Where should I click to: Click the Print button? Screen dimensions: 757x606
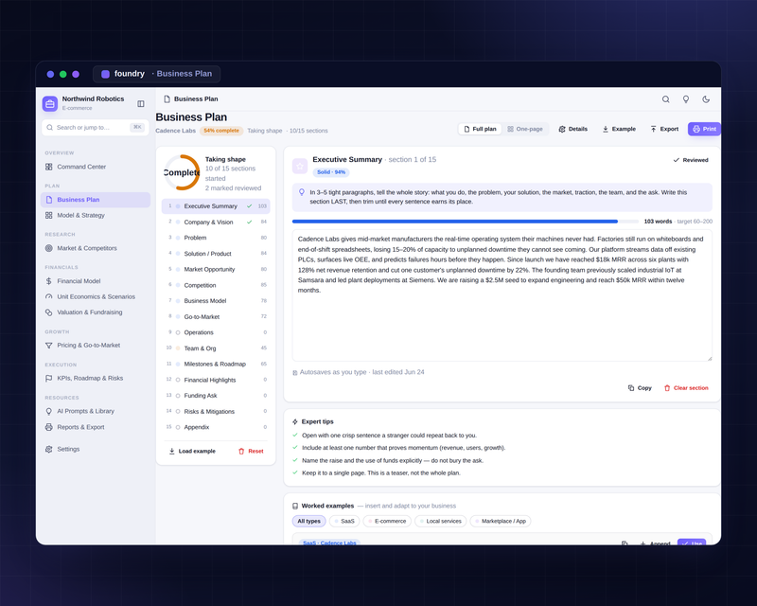click(x=704, y=129)
